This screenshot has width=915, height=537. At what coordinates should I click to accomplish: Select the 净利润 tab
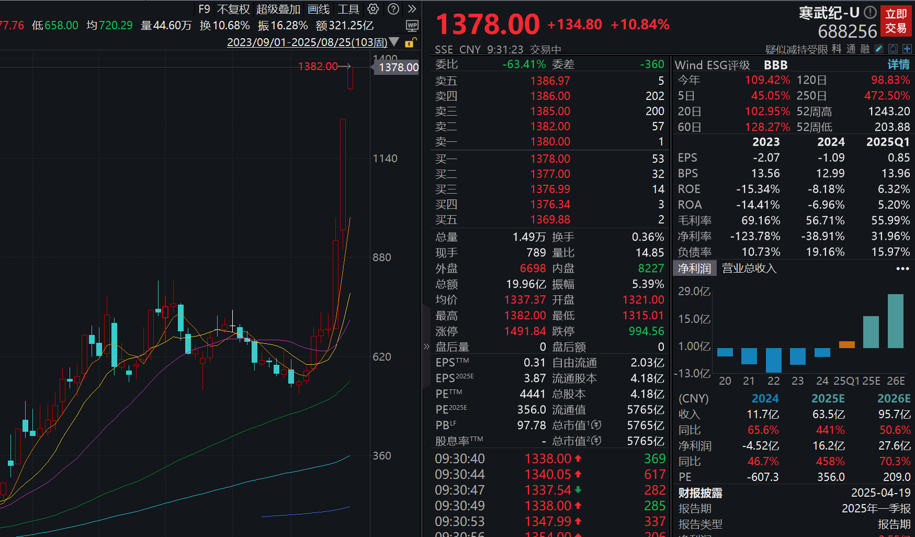(694, 268)
